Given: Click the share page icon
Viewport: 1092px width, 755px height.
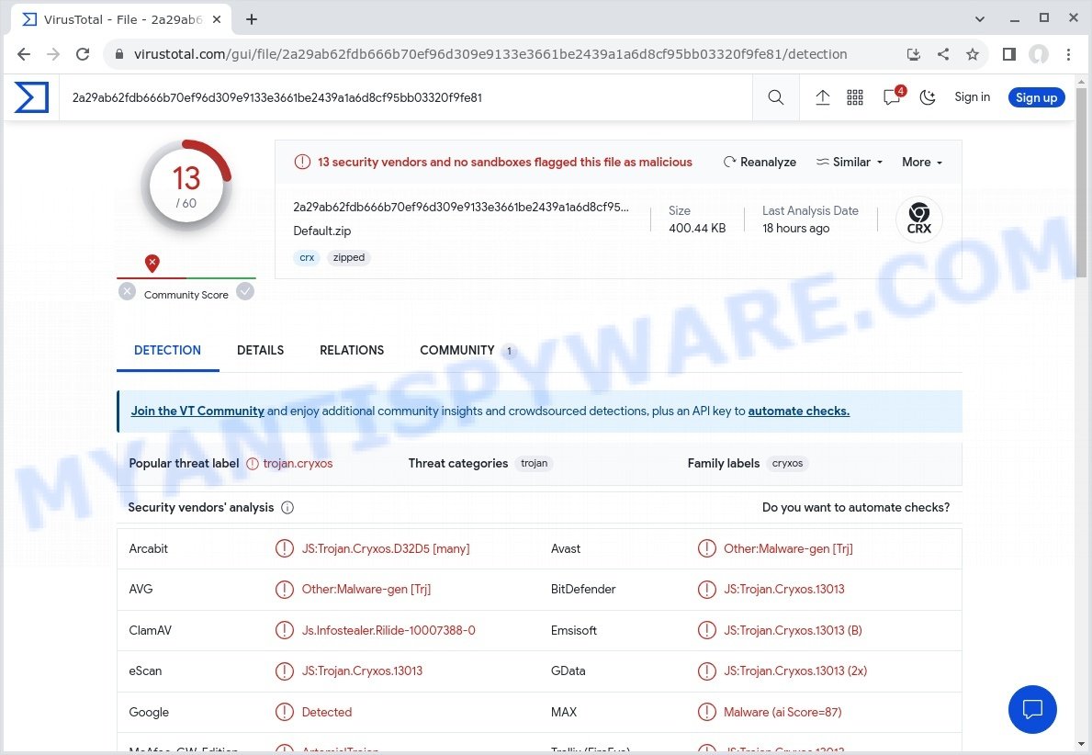Looking at the screenshot, I should 943,53.
